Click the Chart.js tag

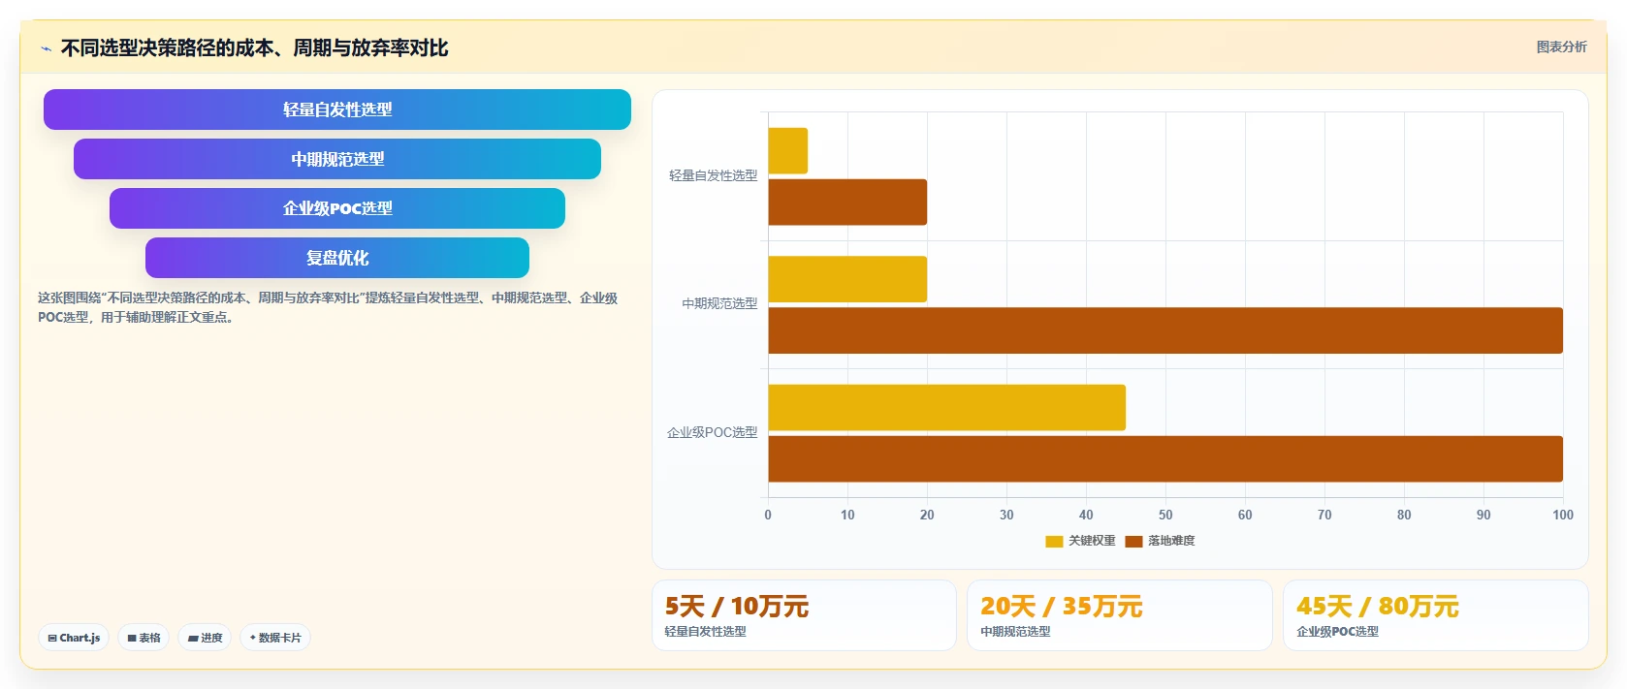(74, 638)
